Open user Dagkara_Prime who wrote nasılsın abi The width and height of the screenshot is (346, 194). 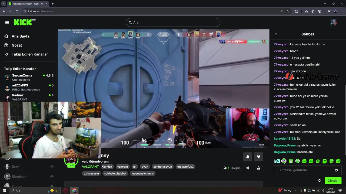tap(285, 152)
